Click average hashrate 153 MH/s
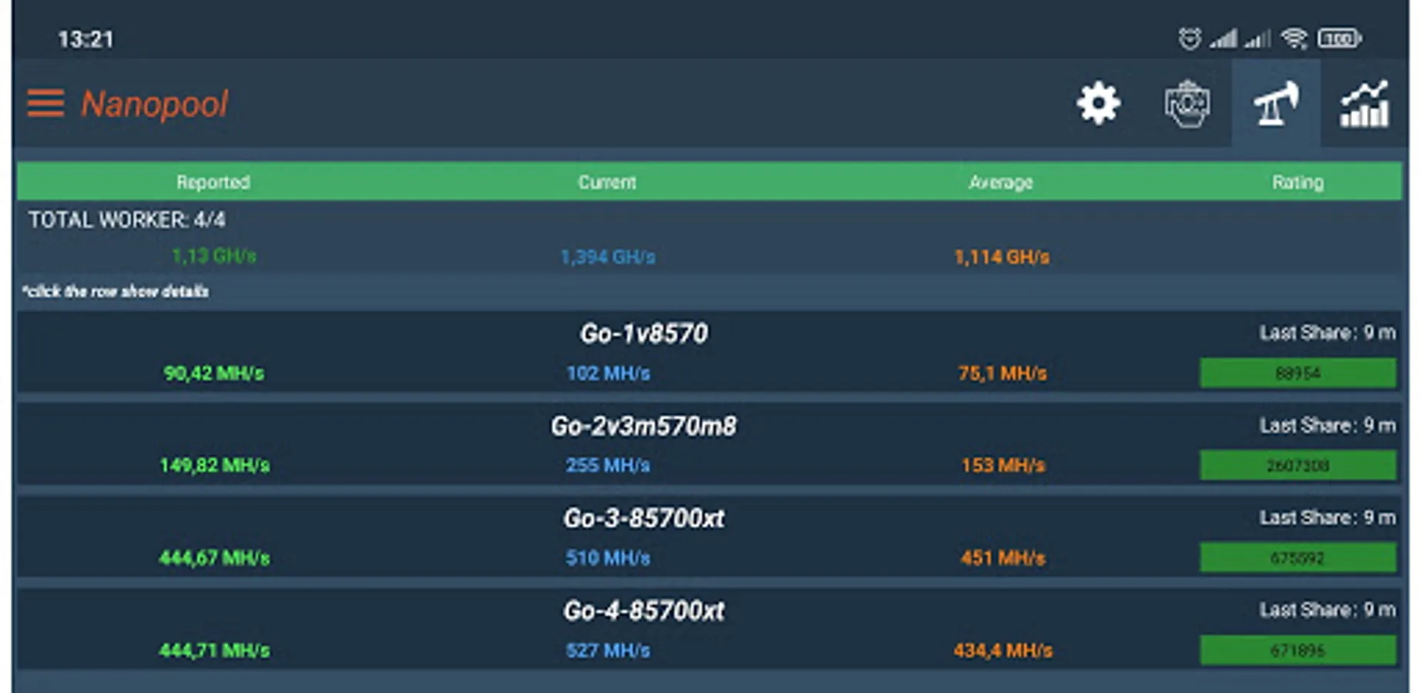1420x693 pixels. coord(1003,466)
